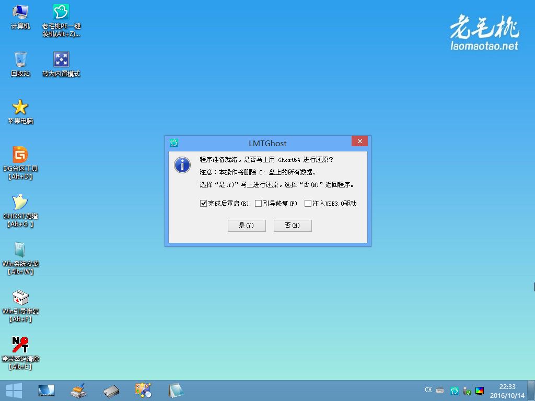Image resolution: width=535 pixels, height=401 pixels.
Task: Click the 是(Y) button to restore
Action: tap(247, 226)
